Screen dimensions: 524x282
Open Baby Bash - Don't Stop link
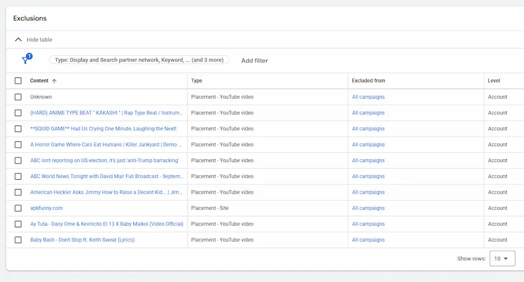coord(82,240)
